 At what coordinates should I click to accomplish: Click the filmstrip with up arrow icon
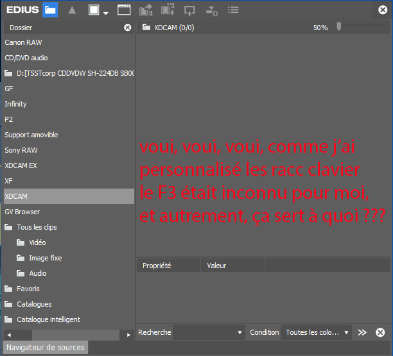pyautogui.click(x=168, y=10)
